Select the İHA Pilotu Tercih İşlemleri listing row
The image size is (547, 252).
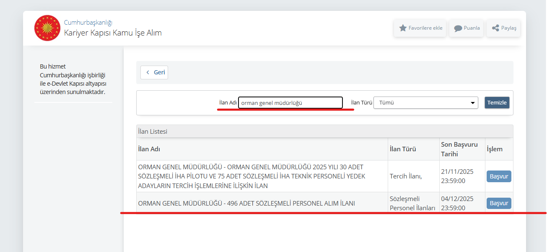(251, 176)
